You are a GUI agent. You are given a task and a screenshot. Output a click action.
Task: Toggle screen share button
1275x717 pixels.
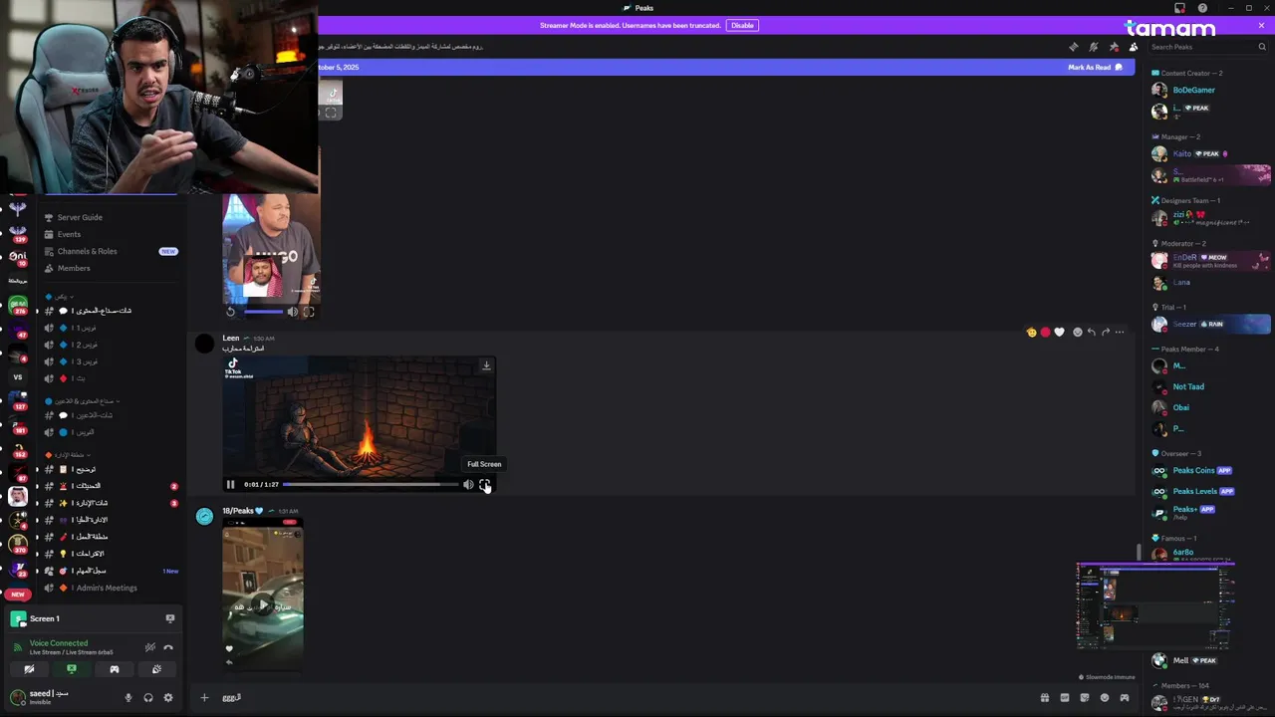[x=72, y=669]
